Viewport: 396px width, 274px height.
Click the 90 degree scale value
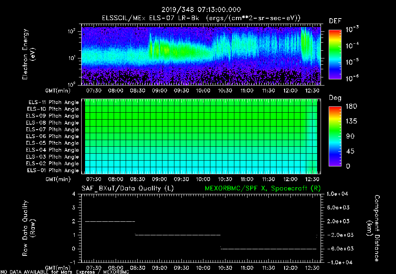pyautogui.click(x=350, y=137)
